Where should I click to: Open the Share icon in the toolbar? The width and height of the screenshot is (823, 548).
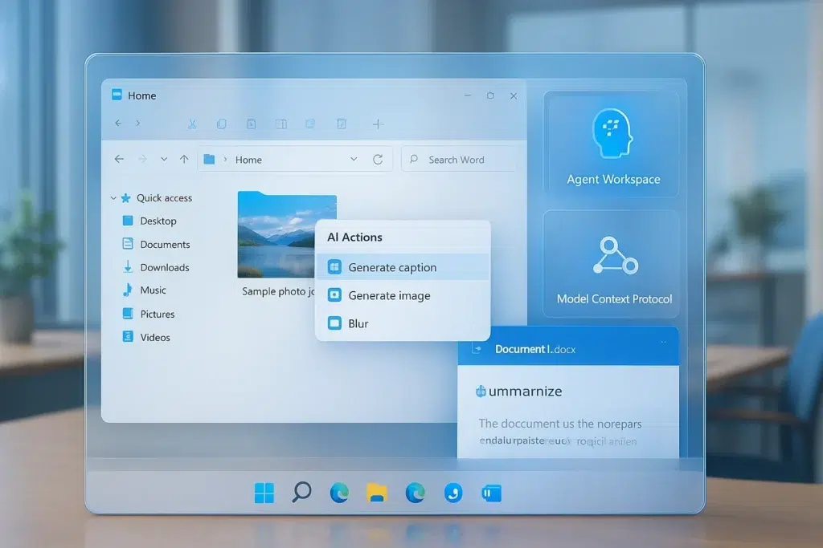[310, 124]
